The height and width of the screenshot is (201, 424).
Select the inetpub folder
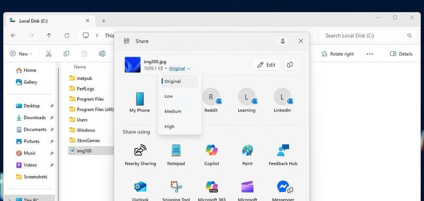tap(81, 78)
